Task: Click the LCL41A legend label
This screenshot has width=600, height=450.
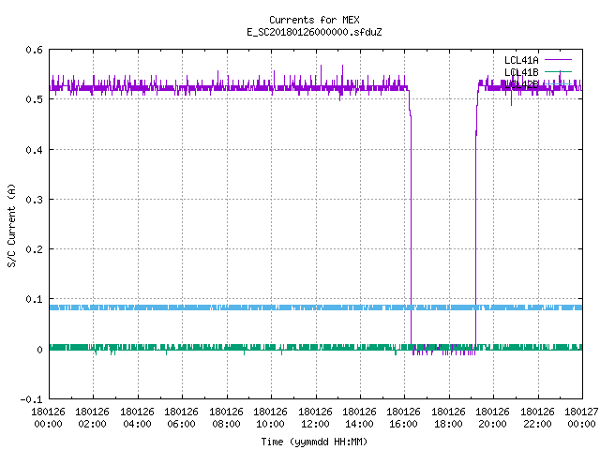Action: (x=521, y=60)
